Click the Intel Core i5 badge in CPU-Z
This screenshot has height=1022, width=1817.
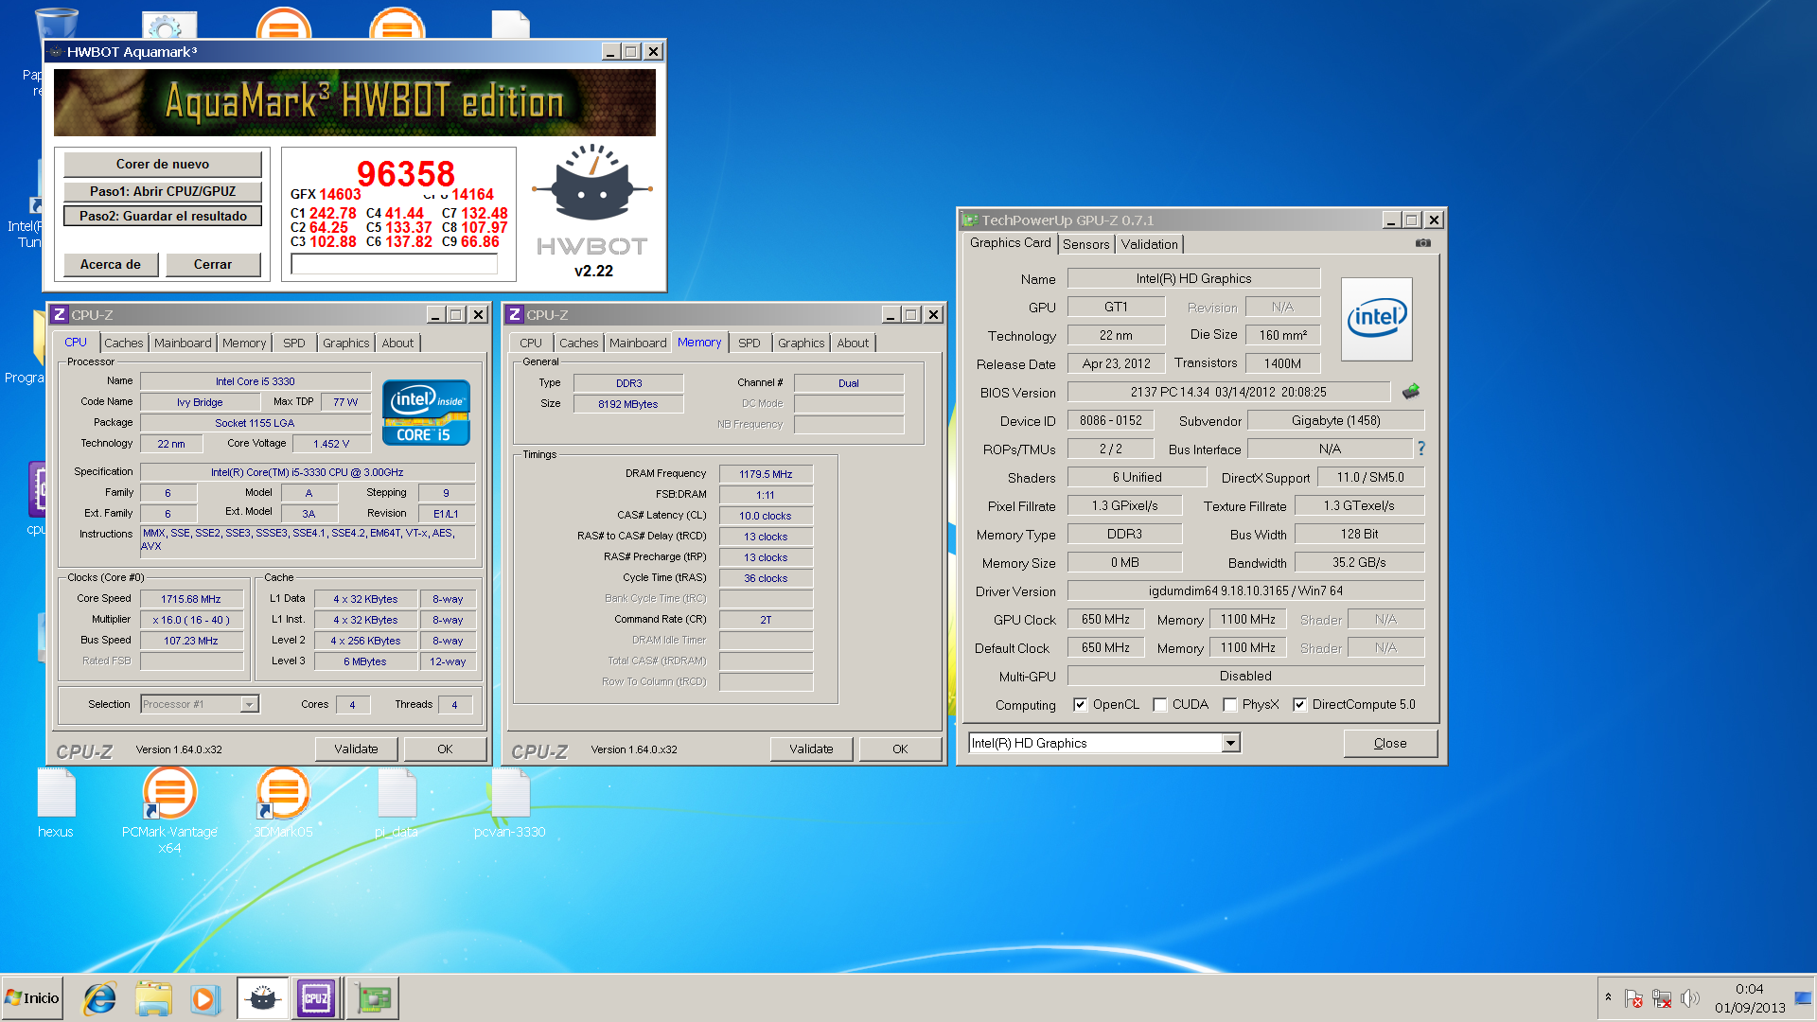click(426, 413)
